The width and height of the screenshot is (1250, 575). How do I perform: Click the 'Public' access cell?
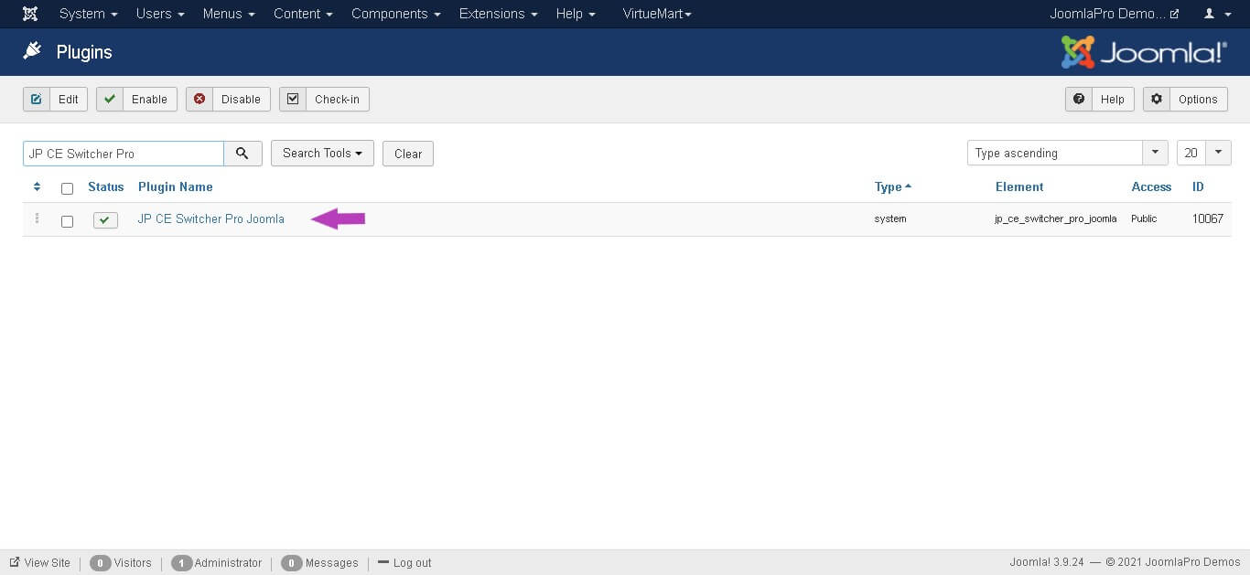click(x=1144, y=219)
